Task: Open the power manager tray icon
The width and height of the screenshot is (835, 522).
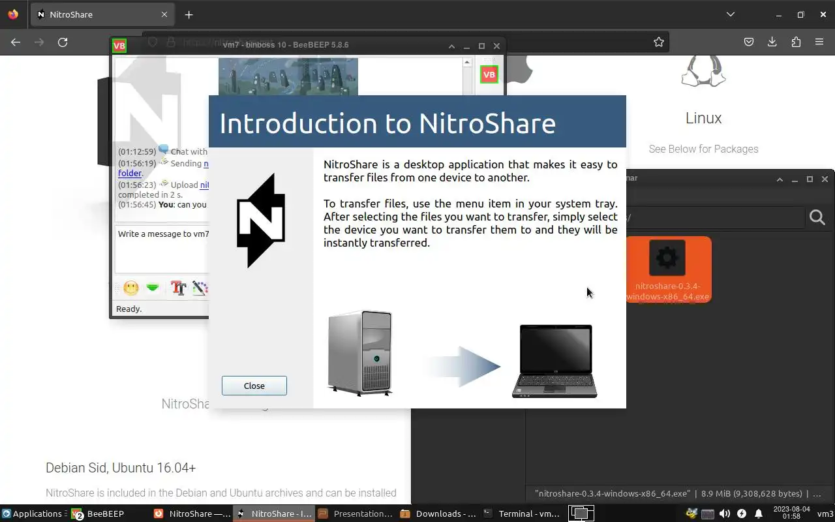Action: click(x=742, y=514)
